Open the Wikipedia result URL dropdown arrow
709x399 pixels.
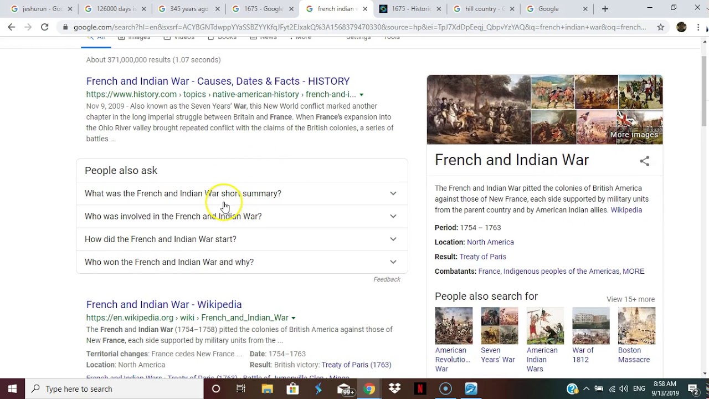tap(293, 318)
